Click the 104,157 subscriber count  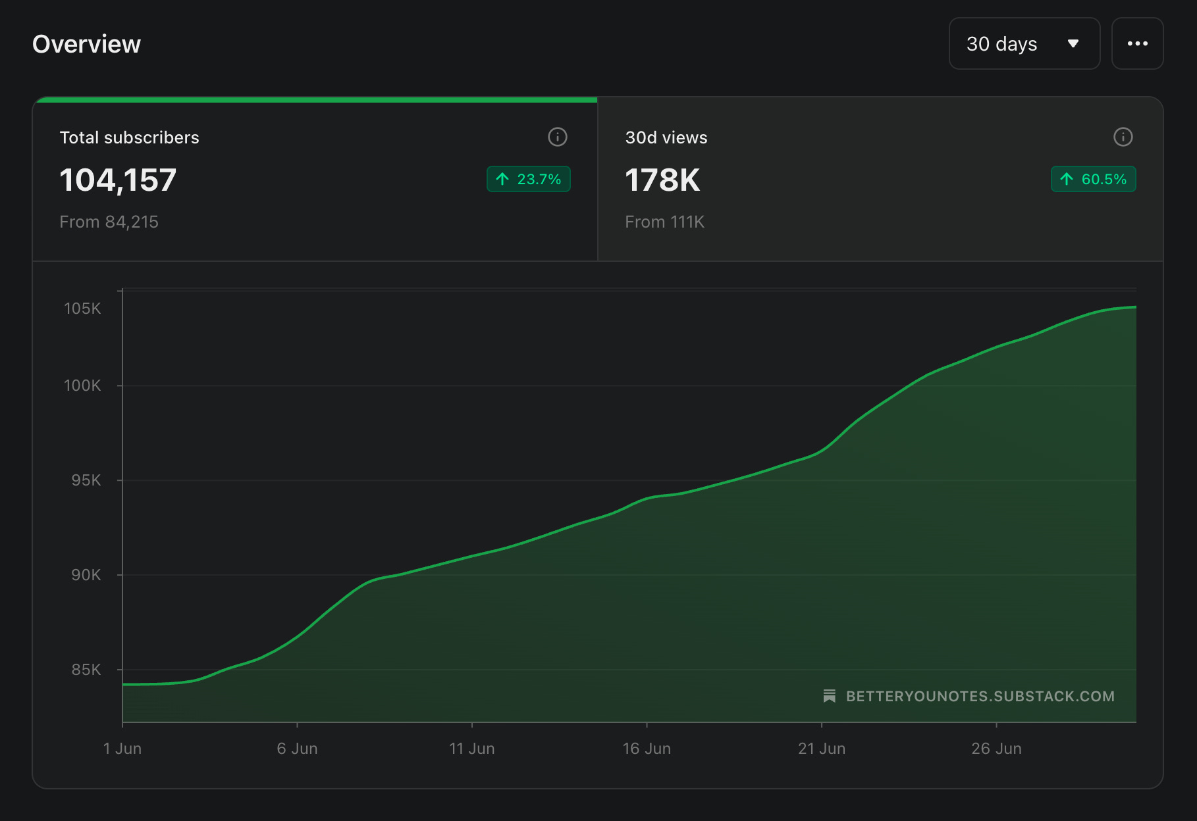pos(118,180)
